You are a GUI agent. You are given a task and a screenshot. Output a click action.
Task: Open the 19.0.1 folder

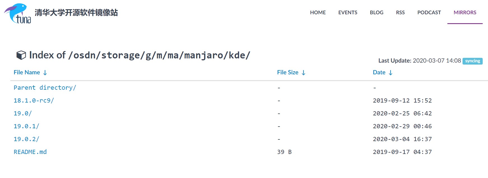click(x=26, y=126)
